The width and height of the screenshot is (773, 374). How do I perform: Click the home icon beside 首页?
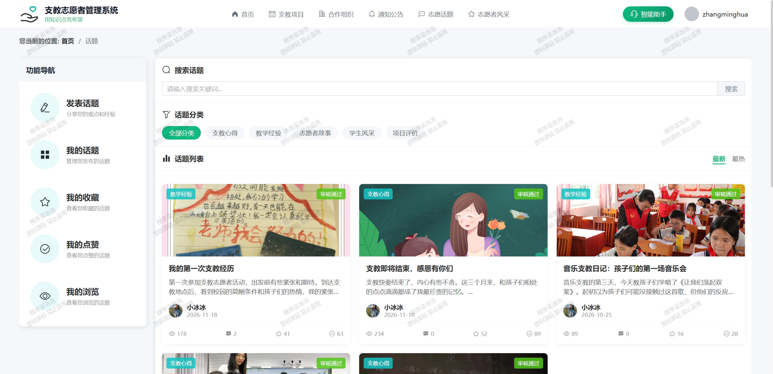(x=235, y=14)
